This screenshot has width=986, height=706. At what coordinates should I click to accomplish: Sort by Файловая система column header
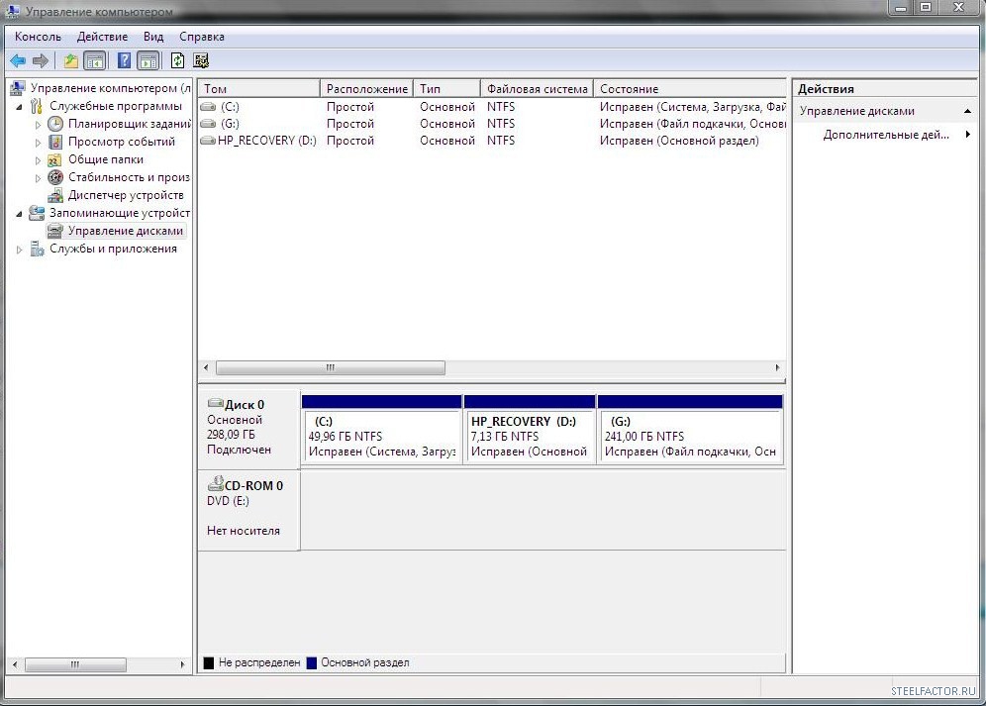(537, 89)
